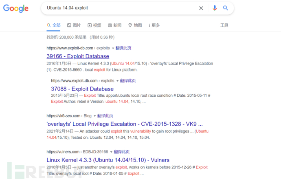Submit search with magnifier icon
This screenshot has height=182, width=281.
[226, 8]
